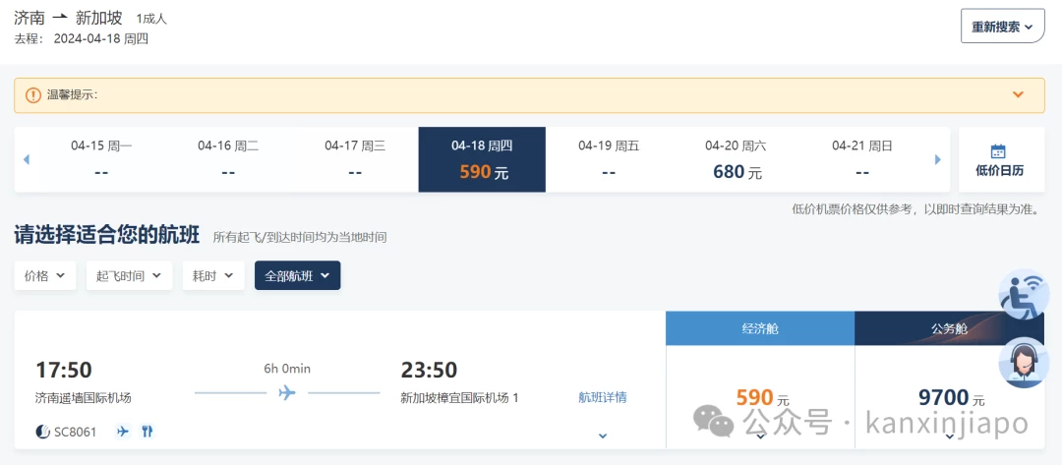1062x465 pixels.
Task: Expand the 温馨提示 banner chevron
Action: point(1018,94)
